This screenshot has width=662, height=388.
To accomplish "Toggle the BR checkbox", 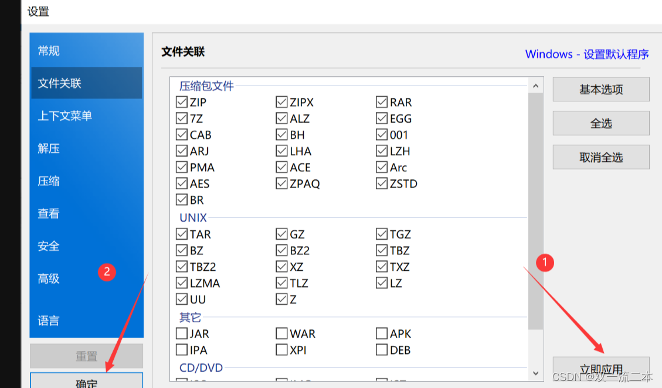I will 182,200.
